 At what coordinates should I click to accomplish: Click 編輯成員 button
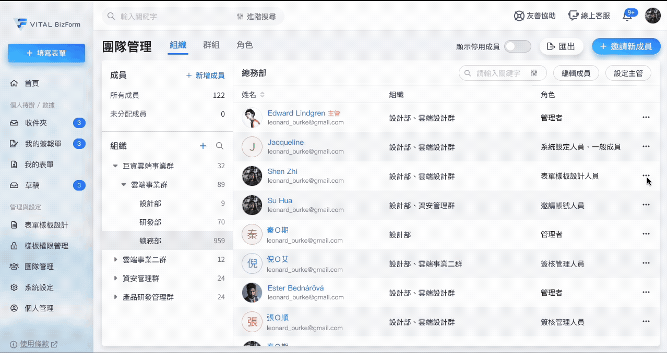(576, 73)
